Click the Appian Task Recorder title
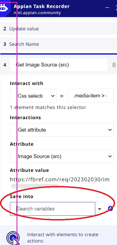Viewport: 117px width, 245px height. (x=42, y=6)
